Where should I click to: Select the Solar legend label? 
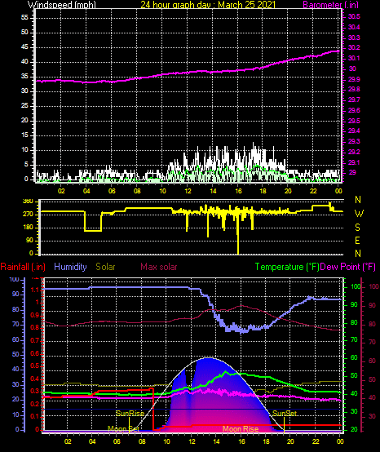click(105, 267)
